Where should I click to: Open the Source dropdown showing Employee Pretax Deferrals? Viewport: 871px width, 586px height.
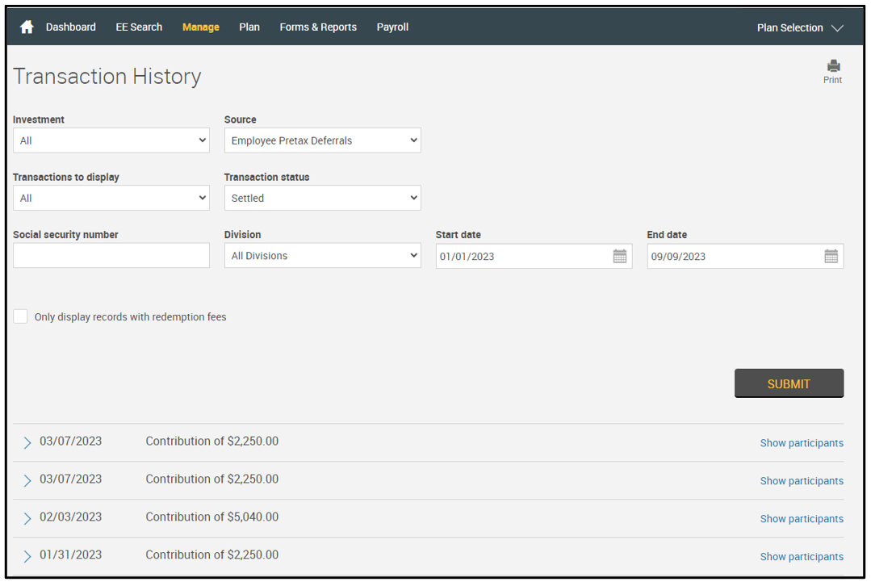tap(322, 140)
